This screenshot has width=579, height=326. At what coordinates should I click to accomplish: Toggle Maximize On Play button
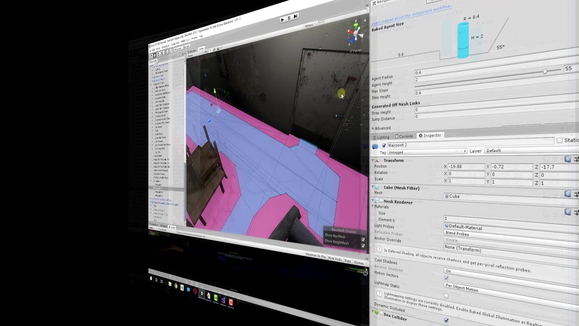coord(316,256)
